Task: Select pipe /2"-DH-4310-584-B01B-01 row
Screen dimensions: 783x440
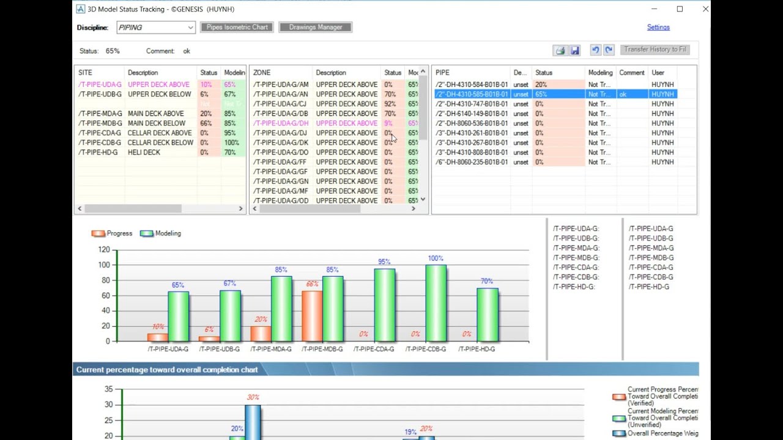Action: coord(555,85)
